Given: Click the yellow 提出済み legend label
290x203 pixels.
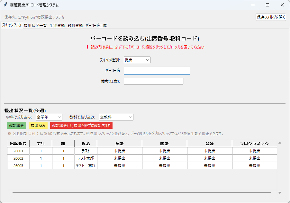Looking at the screenshot, I should [38, 126].
